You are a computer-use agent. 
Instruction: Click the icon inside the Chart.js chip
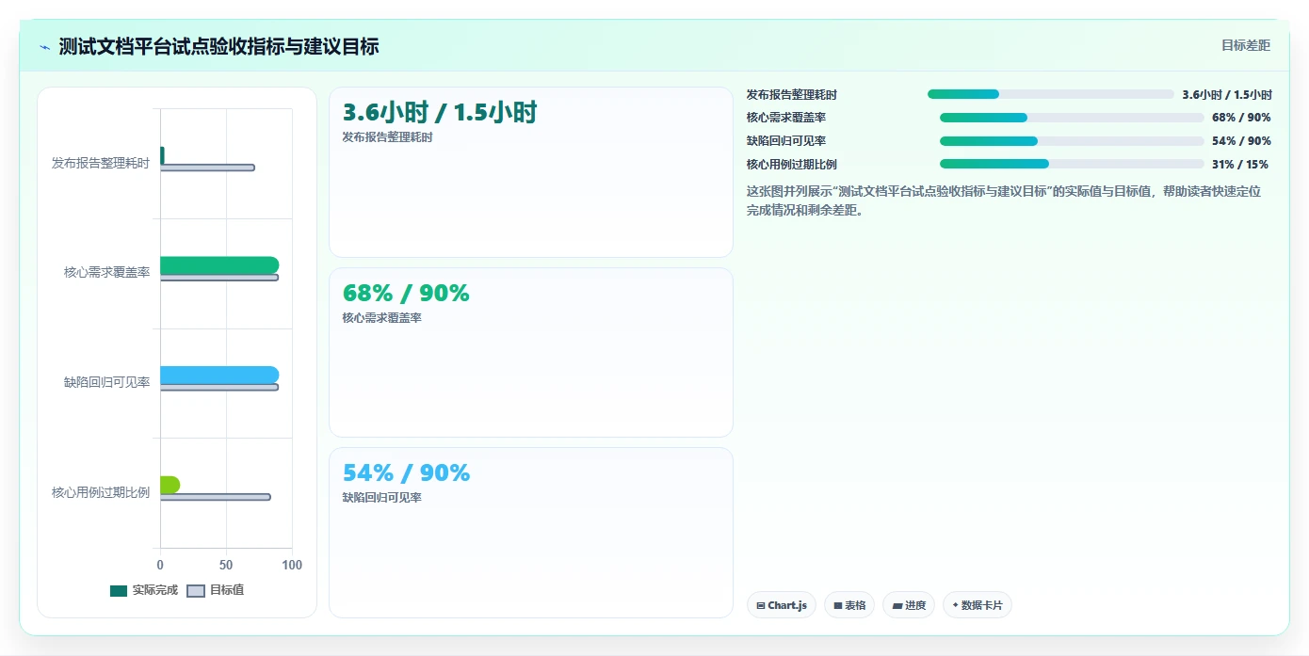coord(760,605)
